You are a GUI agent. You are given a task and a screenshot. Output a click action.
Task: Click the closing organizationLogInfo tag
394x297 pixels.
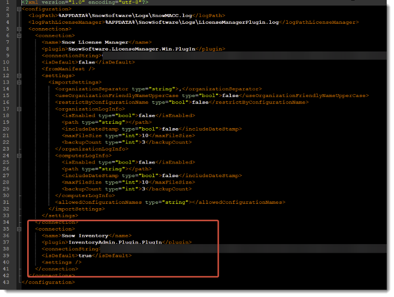click(92, 149)
